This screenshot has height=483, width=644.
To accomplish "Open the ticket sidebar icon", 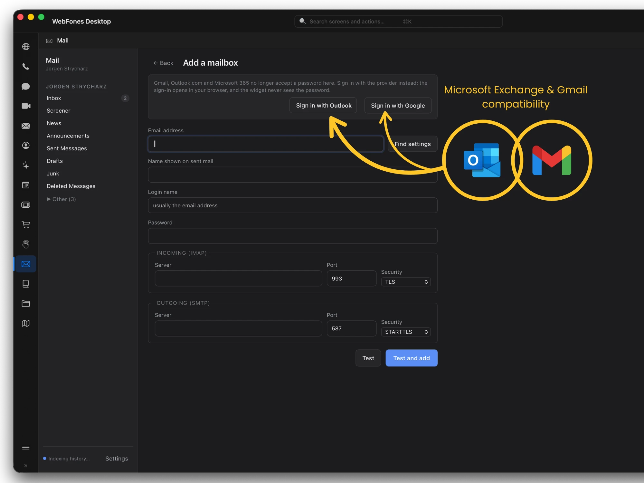I will (x=26, y=205).
